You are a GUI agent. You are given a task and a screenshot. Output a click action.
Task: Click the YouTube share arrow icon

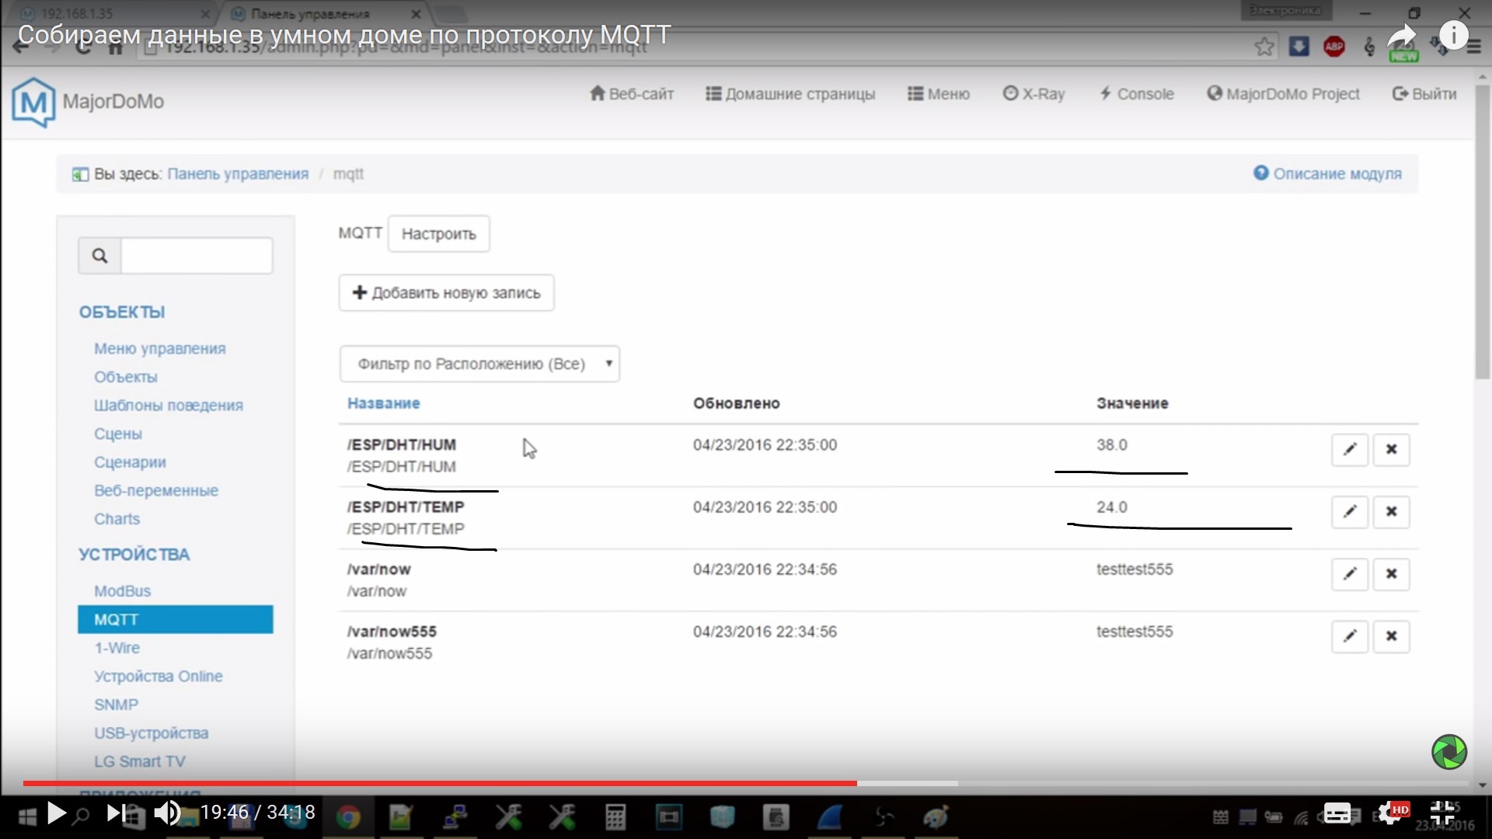(x=1401, y=36)
